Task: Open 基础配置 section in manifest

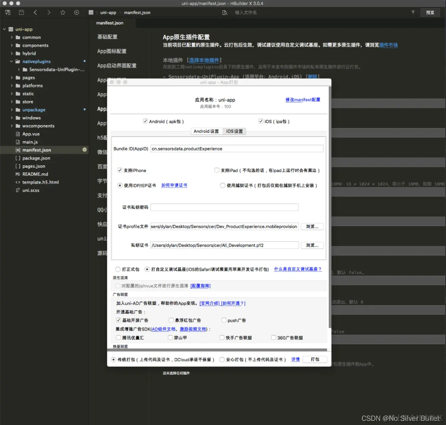Action: click(107, 37)
